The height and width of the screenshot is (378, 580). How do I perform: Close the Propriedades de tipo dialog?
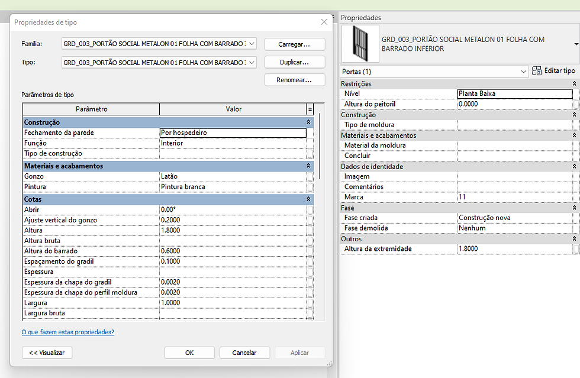coord(324,22)
